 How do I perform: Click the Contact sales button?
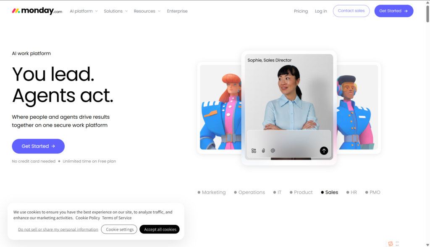pyautogui.click(x=351, y=11)
